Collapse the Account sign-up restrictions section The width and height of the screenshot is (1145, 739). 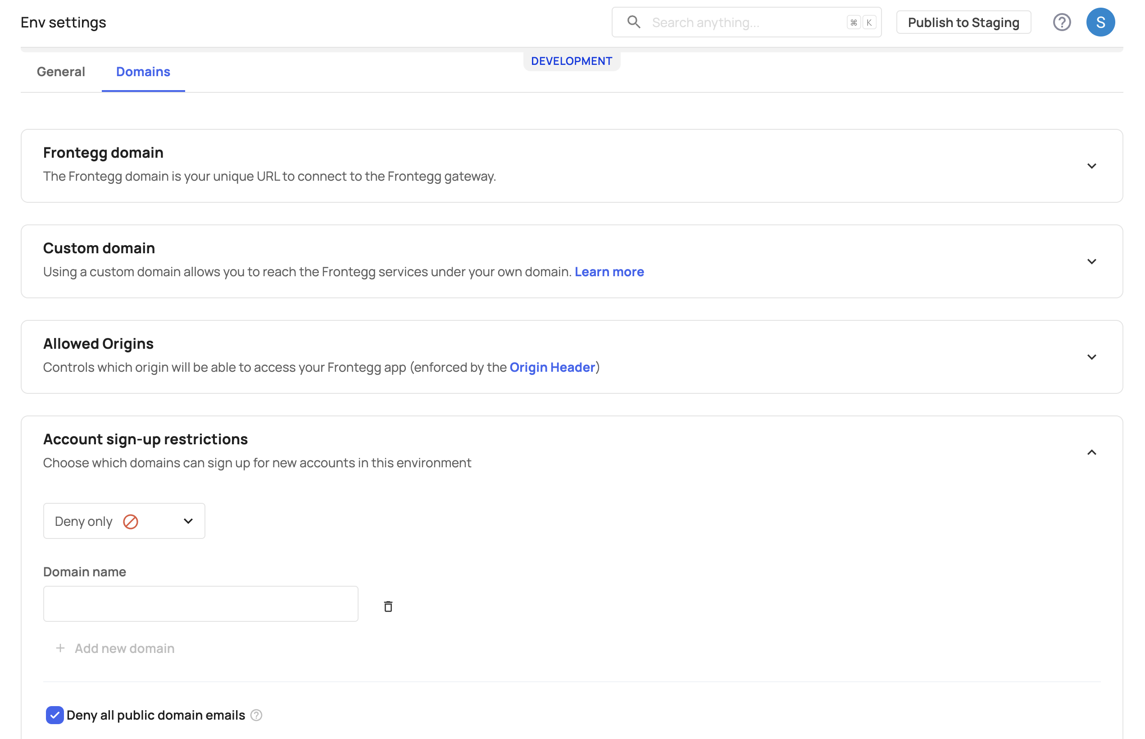(x=1092, y=452)
